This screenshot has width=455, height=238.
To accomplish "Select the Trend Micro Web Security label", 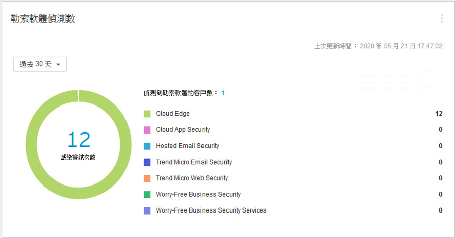I will click(192, 178).
